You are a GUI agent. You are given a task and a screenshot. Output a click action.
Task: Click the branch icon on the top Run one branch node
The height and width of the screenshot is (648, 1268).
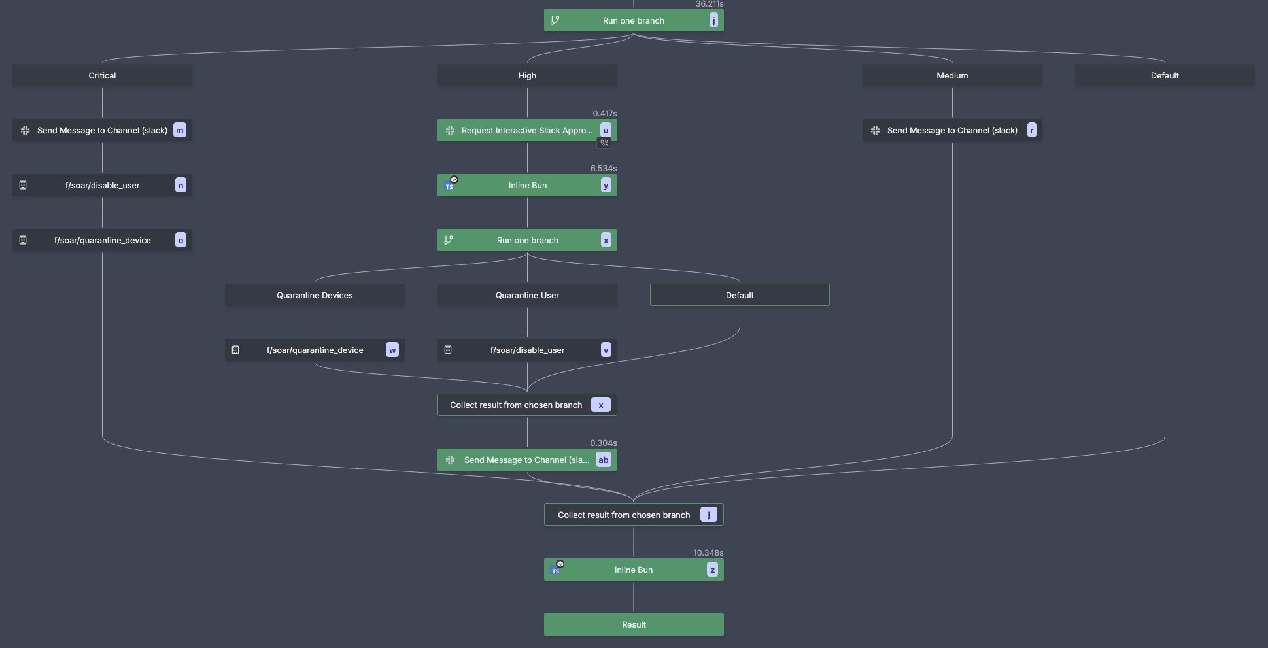click(555, 20)
